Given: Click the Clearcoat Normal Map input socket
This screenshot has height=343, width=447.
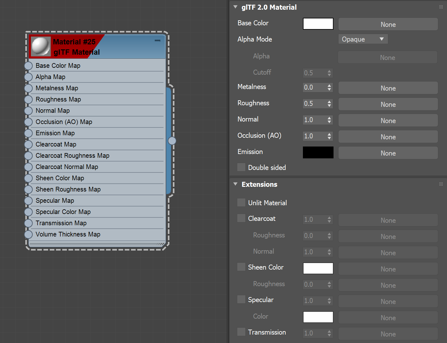Looking at the screenshot, I should coord(28,167).
